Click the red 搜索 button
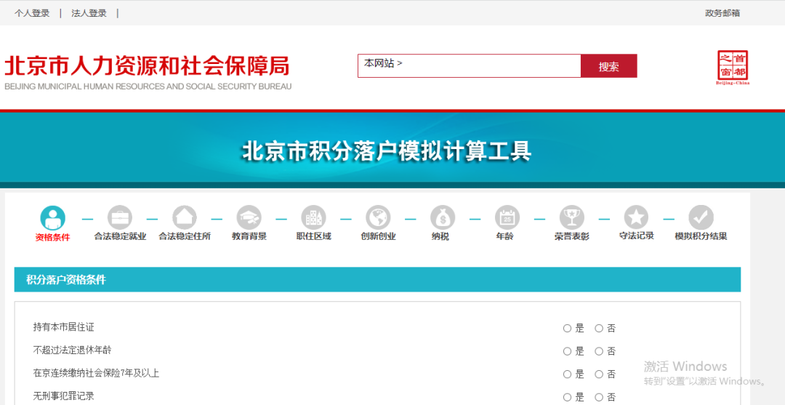The image size is (785, 405). click(609, 66)
